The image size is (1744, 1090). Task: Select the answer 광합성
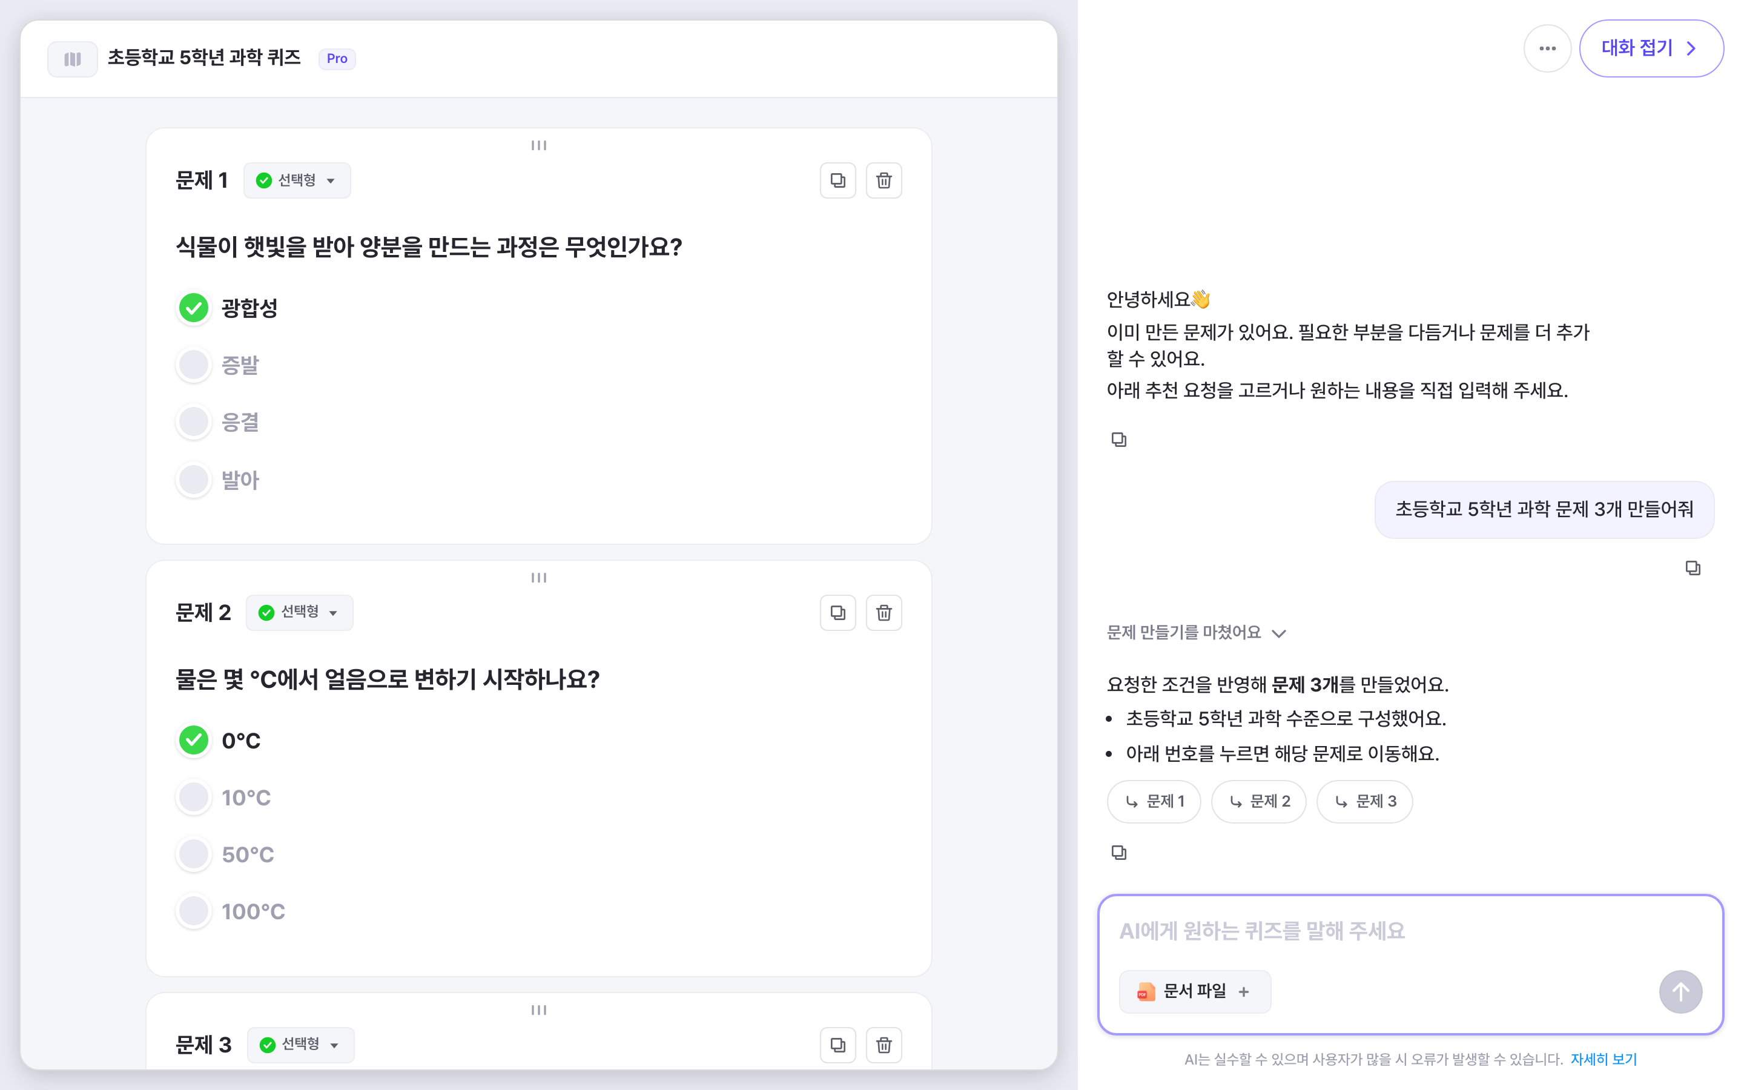(x=194, y=308)
